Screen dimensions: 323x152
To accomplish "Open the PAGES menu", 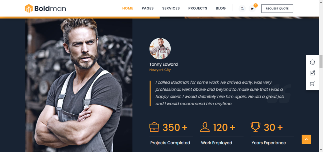I will pos(148,9).
